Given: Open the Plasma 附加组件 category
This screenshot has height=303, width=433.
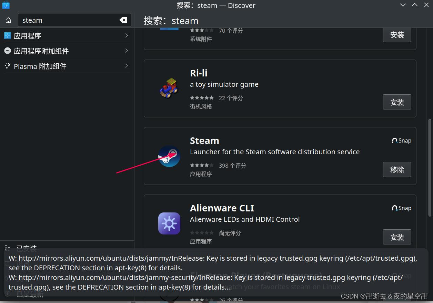Looking at the screenshot, I should pyautogui.click(x=67, y=66).
